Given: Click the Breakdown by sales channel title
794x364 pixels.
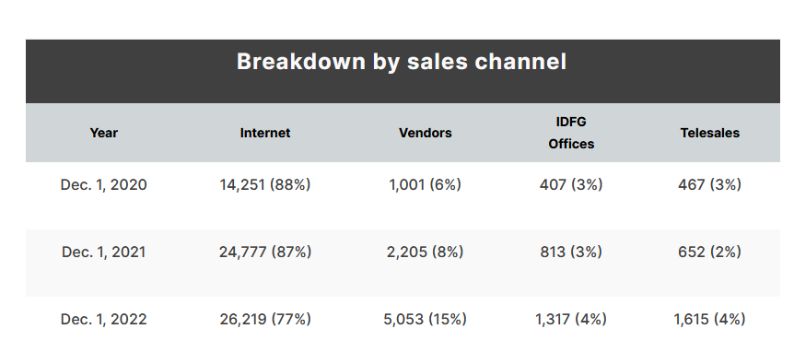Looking at the screenshot, I should point(402,63).
